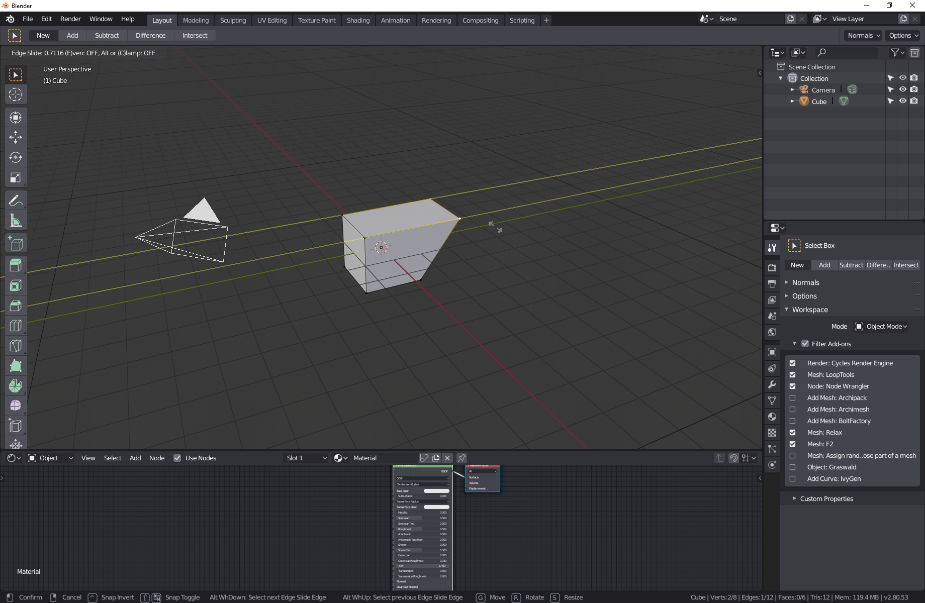Disable the Mesh: LoopTools add-on checkbox
The width and height of the screenshot is (925, 603).
793,375
